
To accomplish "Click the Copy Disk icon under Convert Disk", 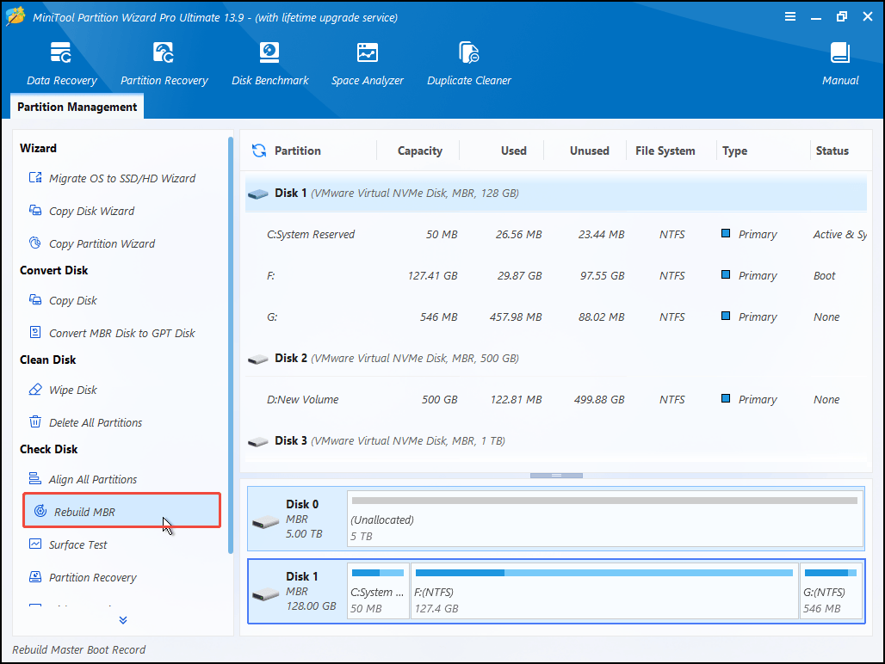I will coord(35,299).
